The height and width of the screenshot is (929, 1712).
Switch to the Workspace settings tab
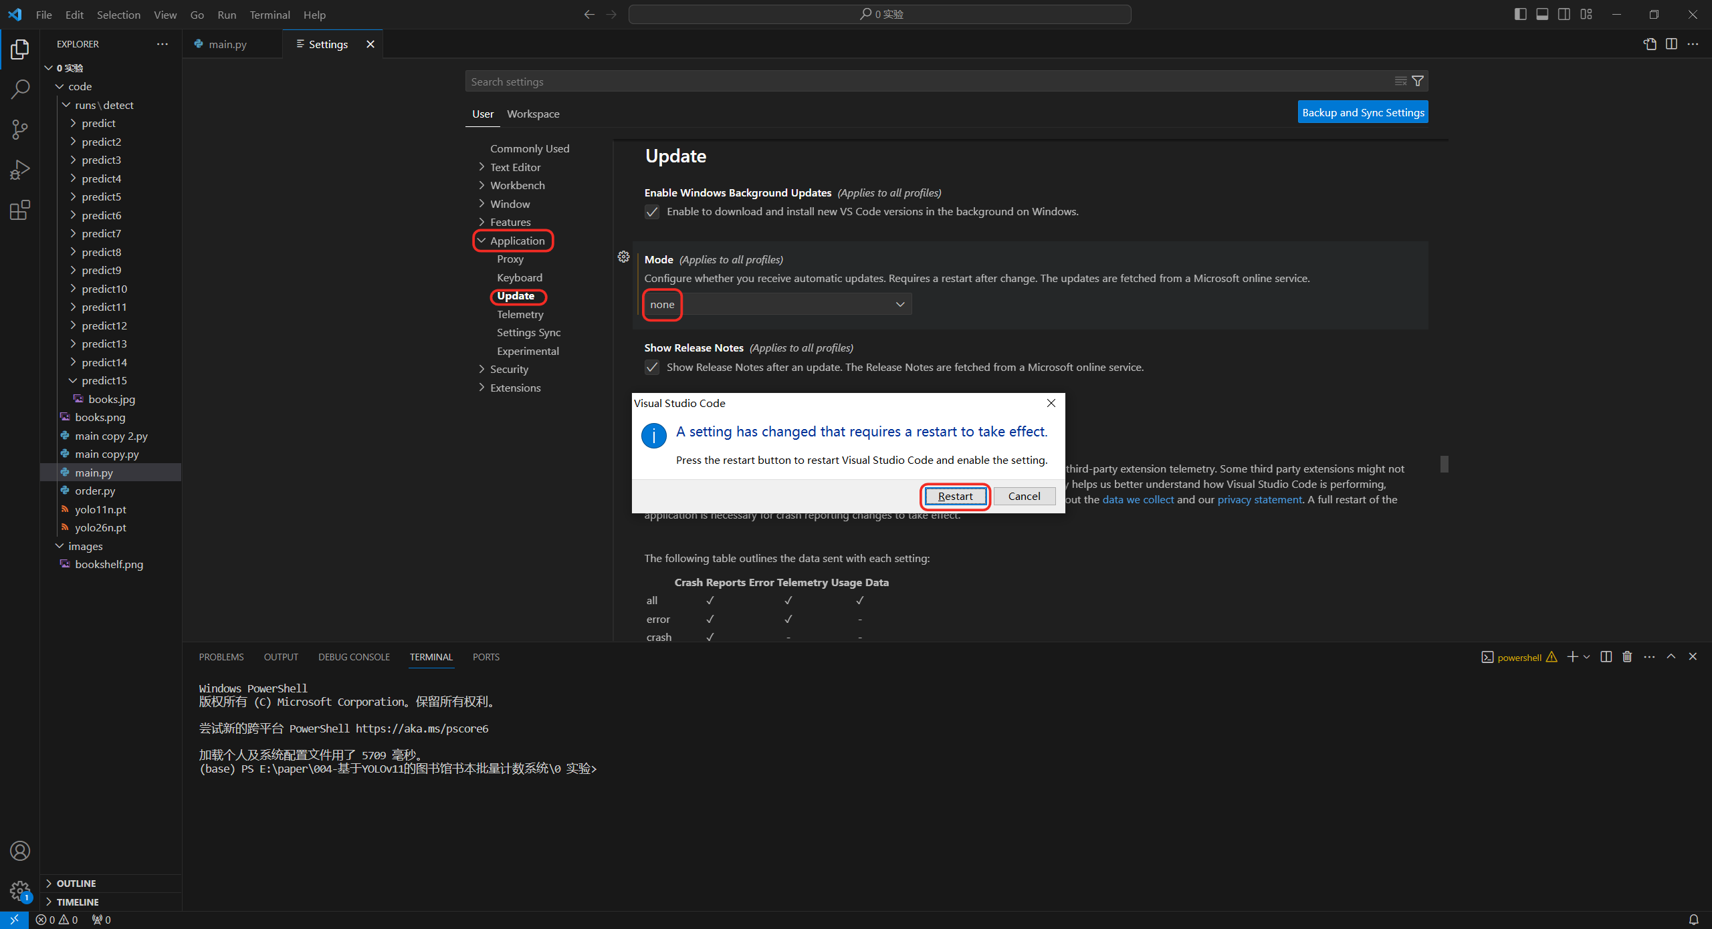[532, 114]
